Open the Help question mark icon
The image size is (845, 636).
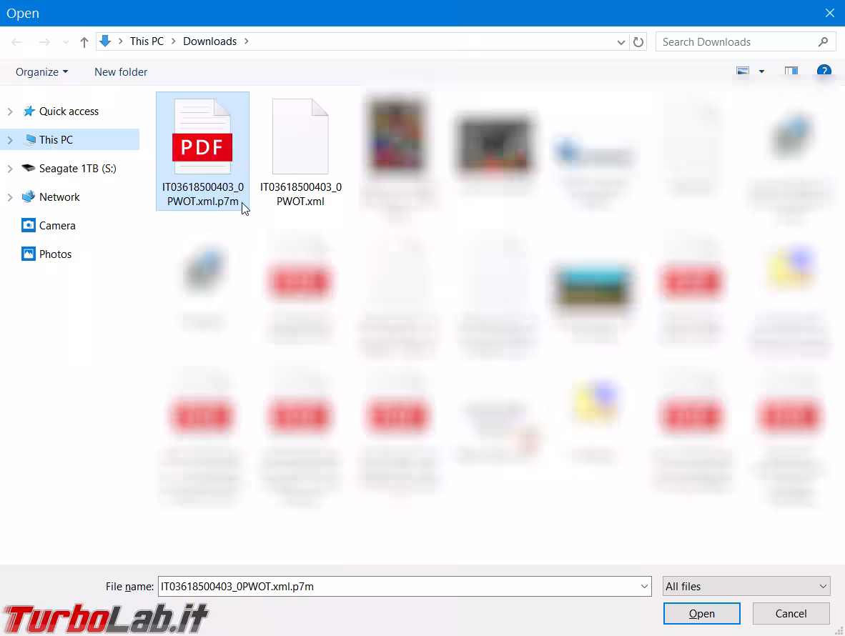coord(824,71)
